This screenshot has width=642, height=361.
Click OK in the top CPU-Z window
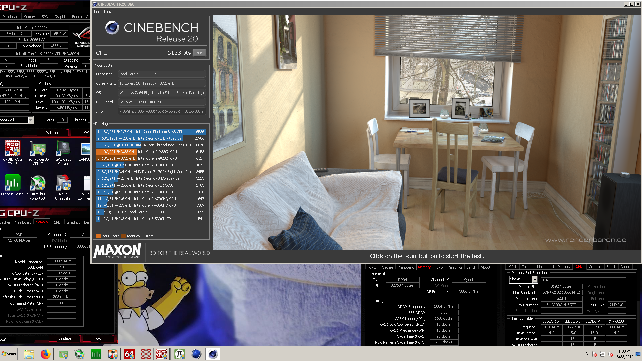pos(86,133)
